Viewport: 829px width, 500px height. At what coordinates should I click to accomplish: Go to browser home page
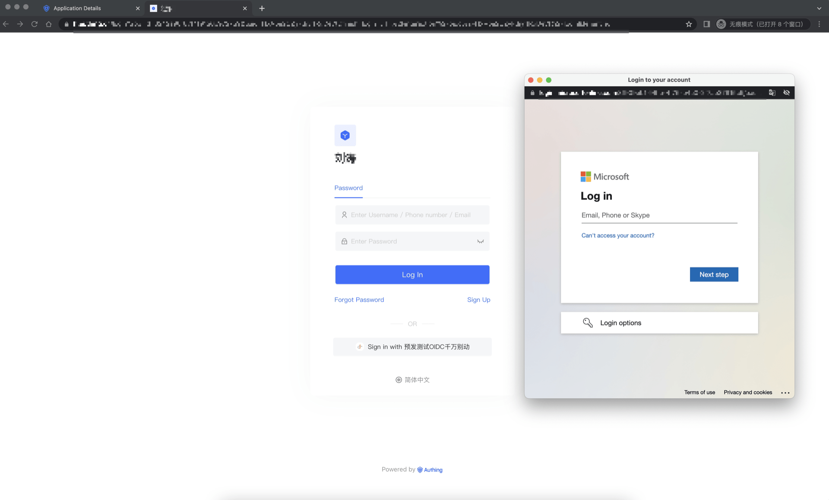(49, 24)
